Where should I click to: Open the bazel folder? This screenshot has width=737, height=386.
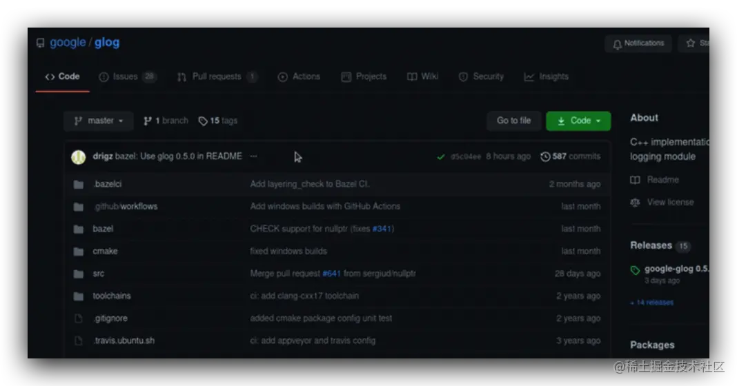coord(103,229)
